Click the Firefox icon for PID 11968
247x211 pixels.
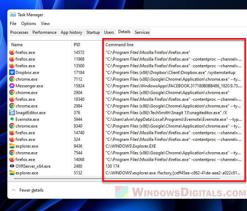point(12,59)
